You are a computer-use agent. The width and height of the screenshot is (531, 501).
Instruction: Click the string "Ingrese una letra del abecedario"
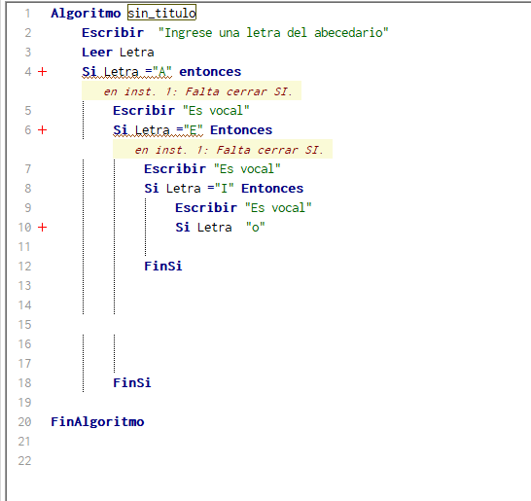pyautogui.click(x=273, y=33)
